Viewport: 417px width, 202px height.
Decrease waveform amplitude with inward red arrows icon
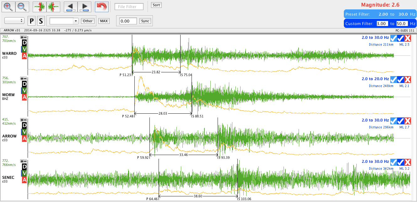pos(53,7)
